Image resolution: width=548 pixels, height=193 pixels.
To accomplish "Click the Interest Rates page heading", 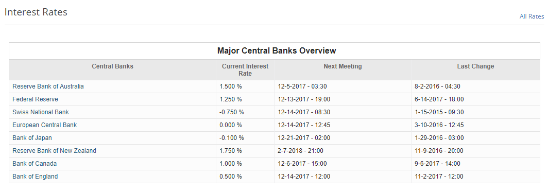I will 36,12.
